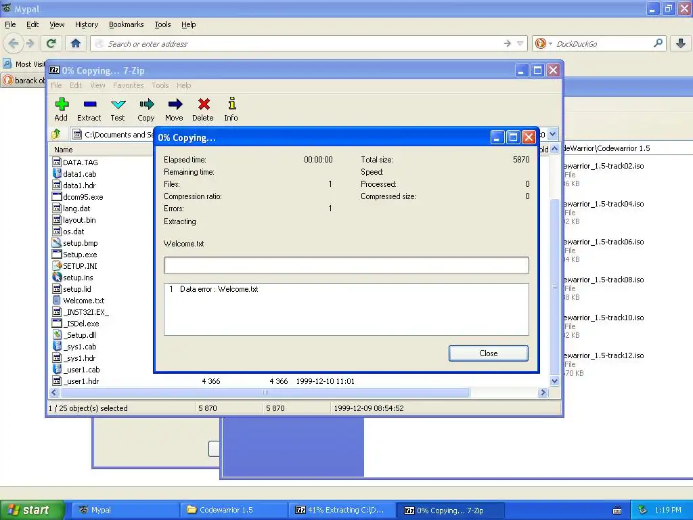Click the Data error : Welcome.txt message

(x=219, y=288)
